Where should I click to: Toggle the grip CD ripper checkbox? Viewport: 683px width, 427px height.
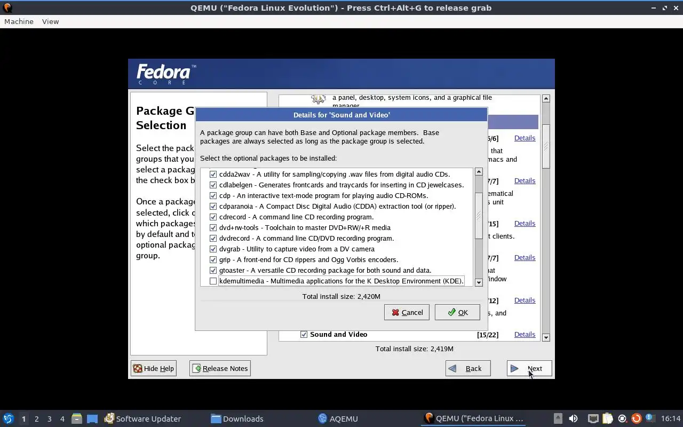[213, 259]
